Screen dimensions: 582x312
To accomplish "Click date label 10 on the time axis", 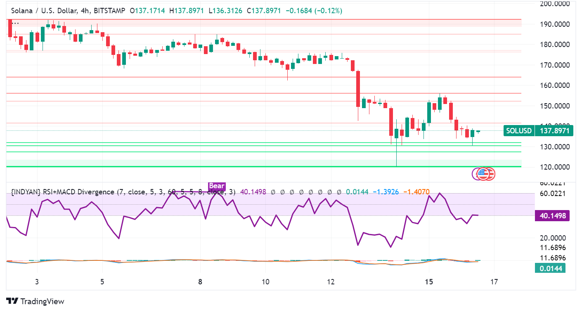I will [x=265, y=282].
